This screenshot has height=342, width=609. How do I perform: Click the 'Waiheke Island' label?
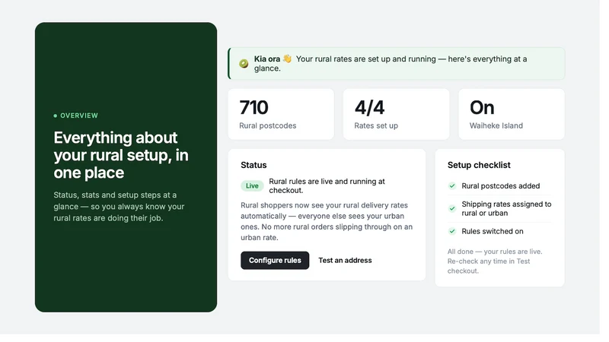click(496, 125)
